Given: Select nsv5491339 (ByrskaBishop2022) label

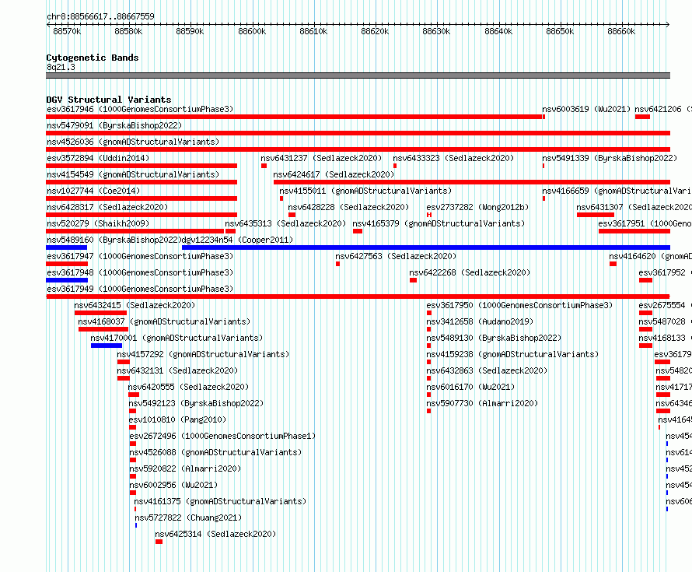Looking at the screenshot, I should click(x=610, y=158).
